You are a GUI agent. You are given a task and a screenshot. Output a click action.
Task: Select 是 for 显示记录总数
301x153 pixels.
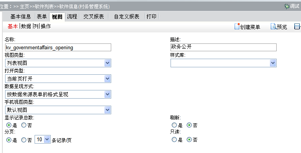click(x=9, y=125)
